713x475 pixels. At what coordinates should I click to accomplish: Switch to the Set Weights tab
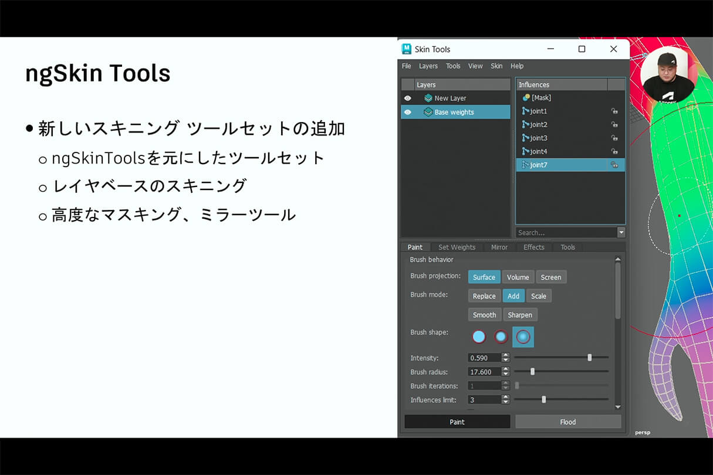click(x=457, y=247)
